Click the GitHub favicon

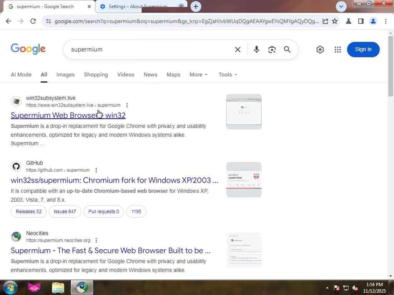tap(16, 166)
